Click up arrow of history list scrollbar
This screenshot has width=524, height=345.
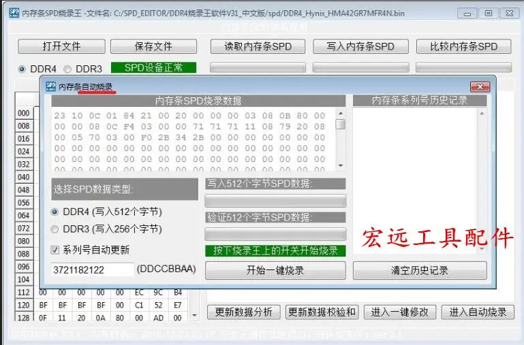point(482,114)
